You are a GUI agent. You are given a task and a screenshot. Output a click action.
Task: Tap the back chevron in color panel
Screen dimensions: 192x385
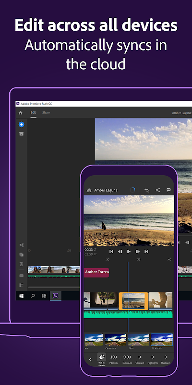[x=90, y=359]
